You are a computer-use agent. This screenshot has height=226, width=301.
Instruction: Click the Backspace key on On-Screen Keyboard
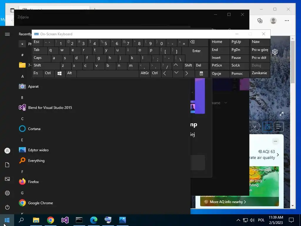[x=198, y=43]
